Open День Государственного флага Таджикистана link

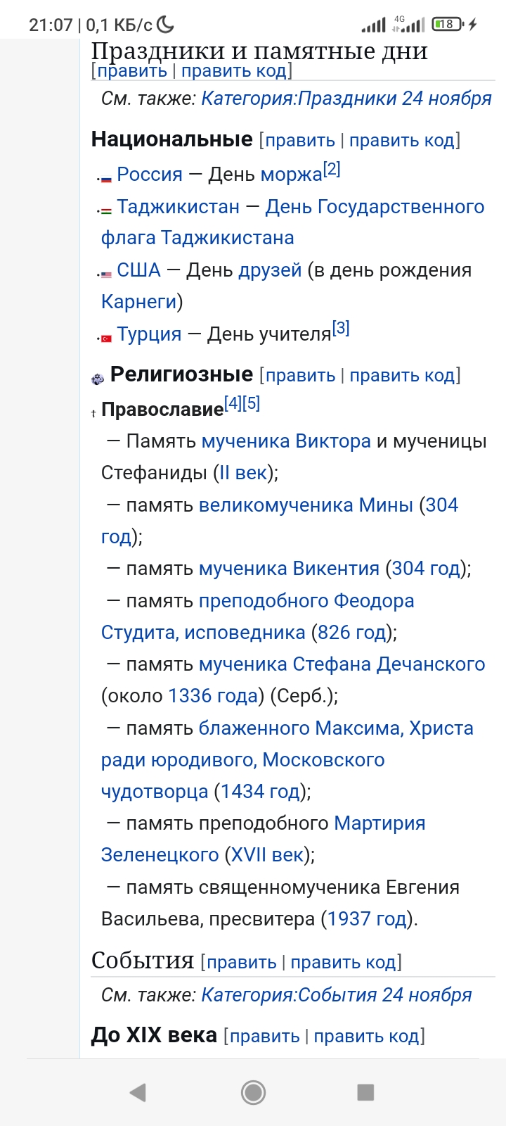[293, 222]
